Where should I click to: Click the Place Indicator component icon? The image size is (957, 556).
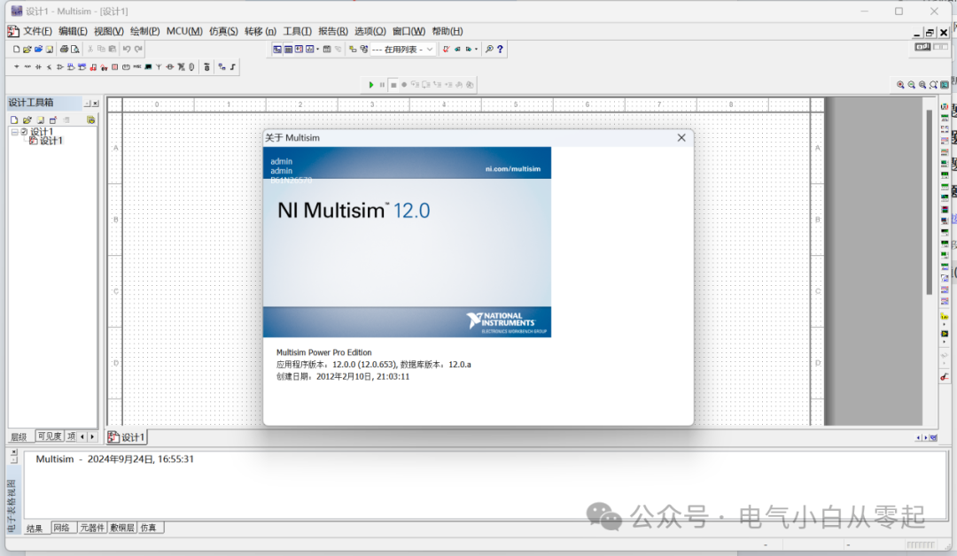114,67
